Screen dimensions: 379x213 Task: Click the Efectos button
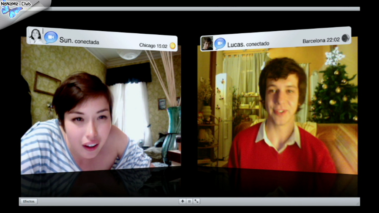[x=28, y=202]
